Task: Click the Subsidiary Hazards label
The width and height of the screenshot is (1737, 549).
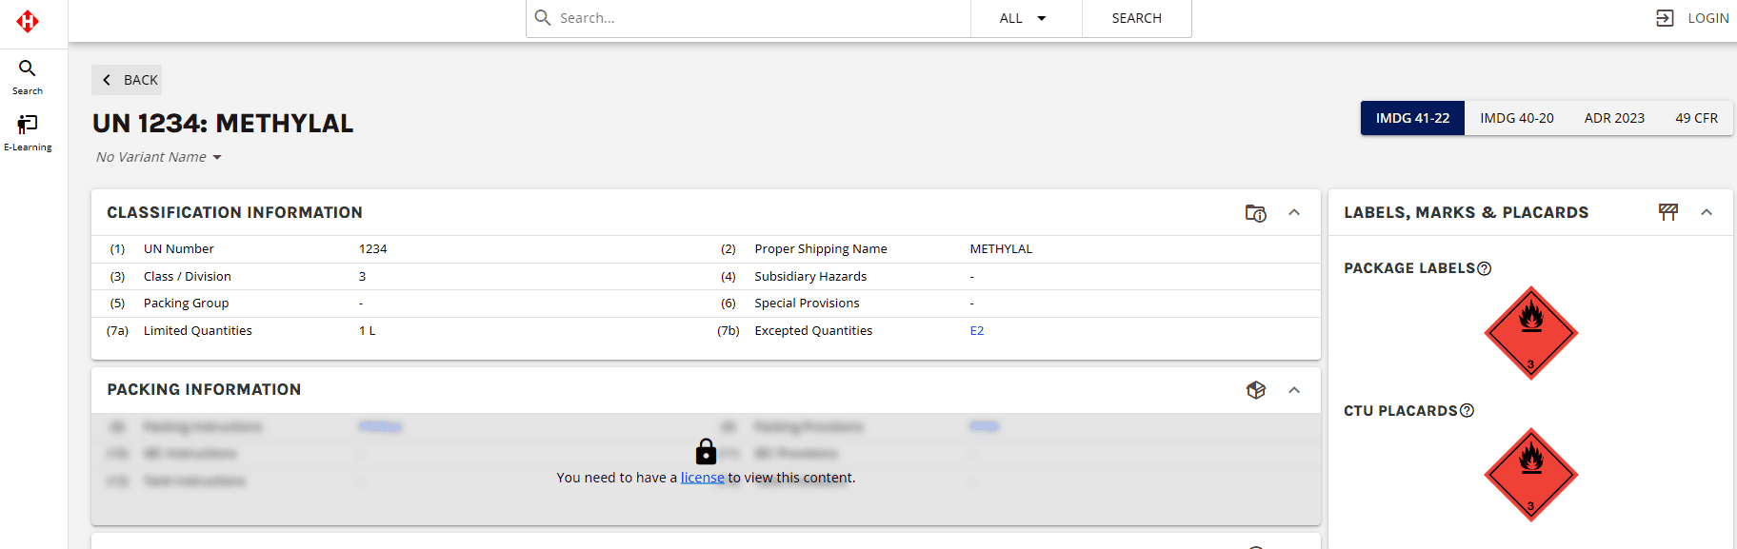Action: 810,277
